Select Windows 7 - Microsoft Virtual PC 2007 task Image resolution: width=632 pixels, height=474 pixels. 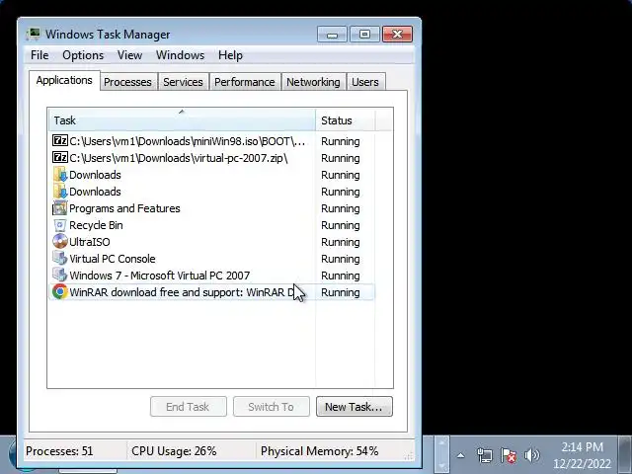pos(211,276)
